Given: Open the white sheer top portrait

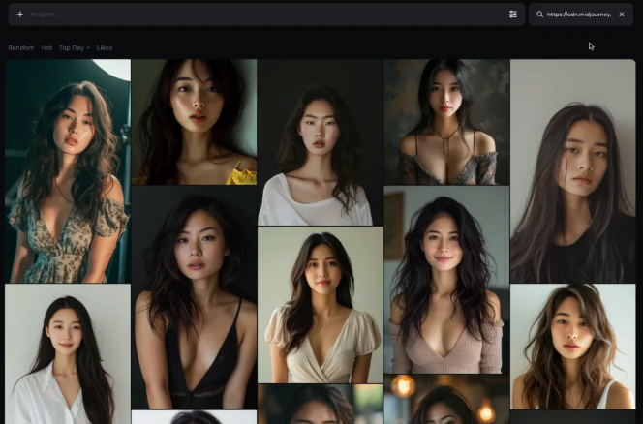Looking at the screenshot, I should click(x=321, y=142).
